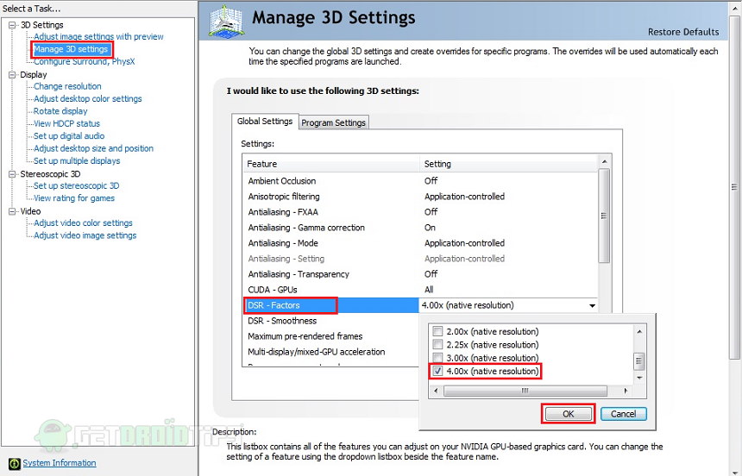This screenshot has height=476, width=742.
Task: Open View HDCP status
Action: click(x=66, y=123)
